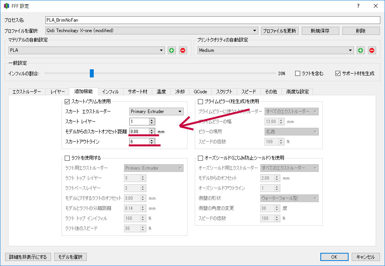Screen dimensions: 385x266
Task: Toggle the サポート材を生成 checkbox
Action: point(337,73)
